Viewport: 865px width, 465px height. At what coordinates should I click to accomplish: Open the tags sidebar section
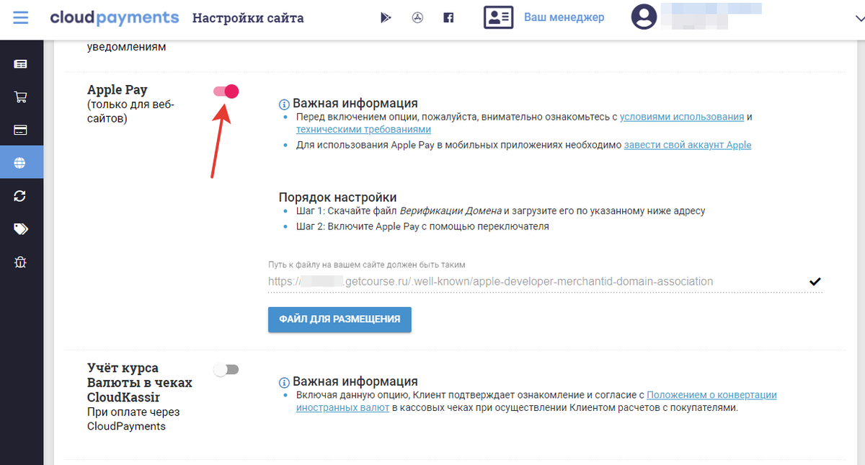(x=20, y=229)
